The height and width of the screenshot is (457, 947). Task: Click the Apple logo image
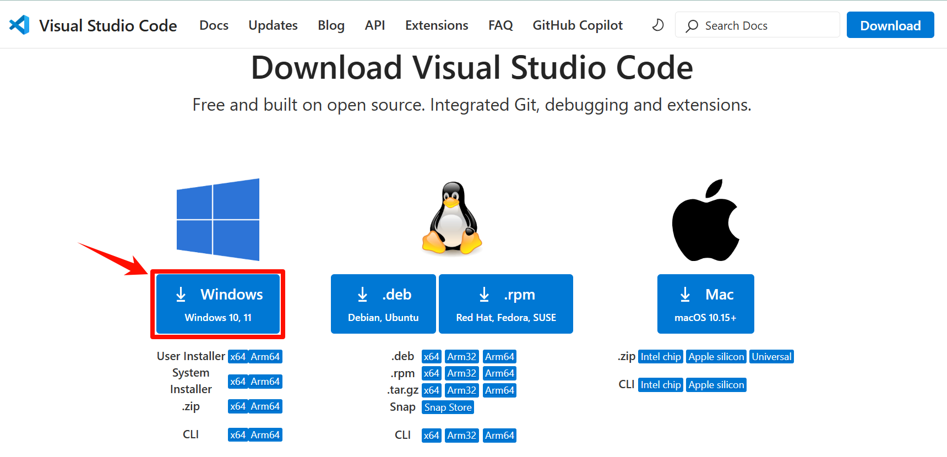coord(706,220)
